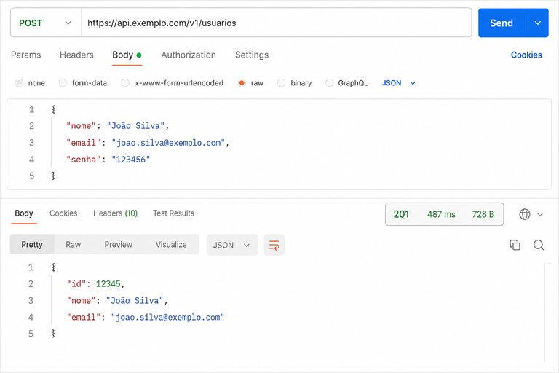Image resolution: width=559 pixels, height=373 pixels.
Task: Open the response JSON format dropdown
Action: (x=232, y=245)
